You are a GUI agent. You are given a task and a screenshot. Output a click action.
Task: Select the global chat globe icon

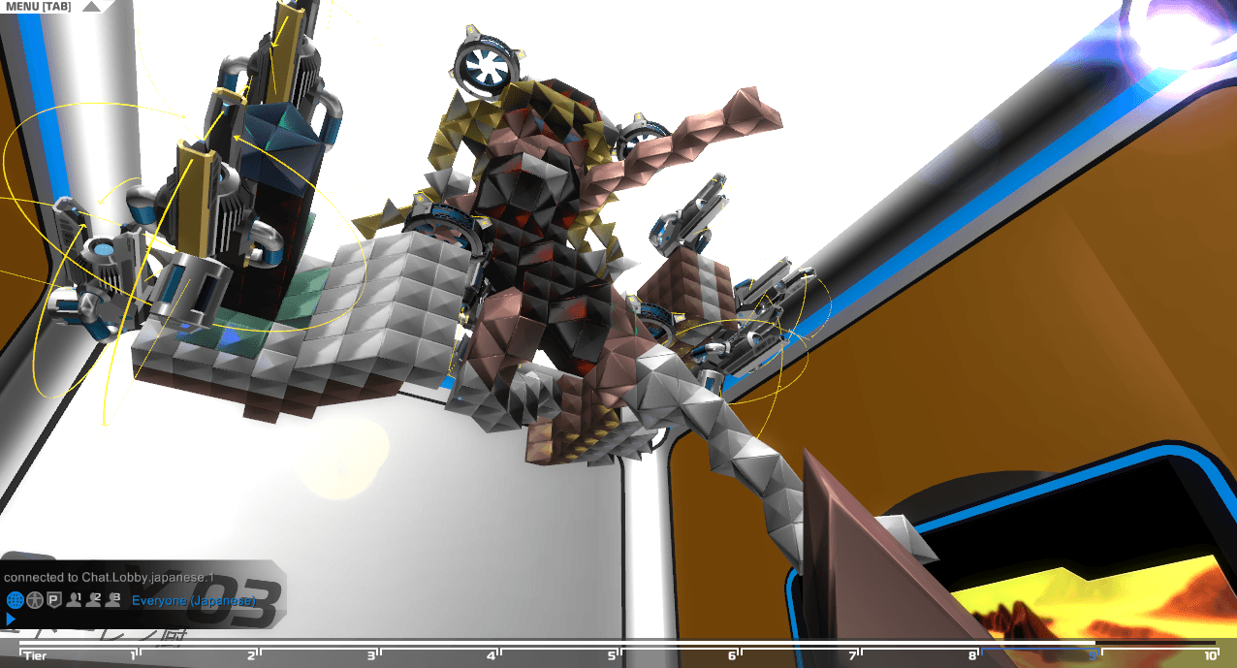click(x=15, y=600)
